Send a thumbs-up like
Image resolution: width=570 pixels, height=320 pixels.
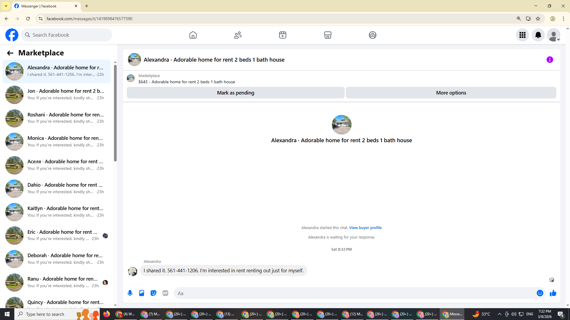pyautogui.click(x=553, y=293)
